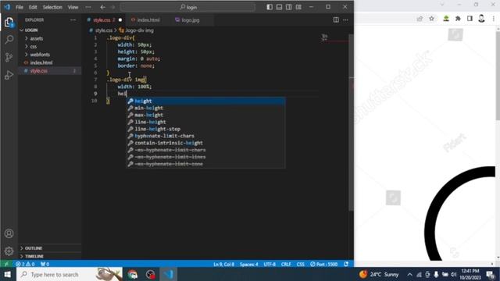Change encoding via UTF-8

click(x=270, y=264)
